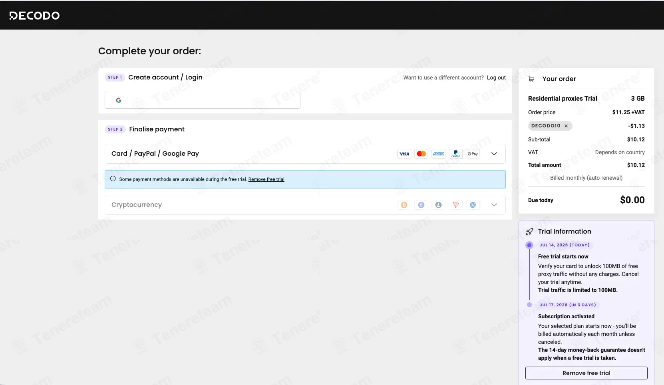Viewport: 664px width, 385px height.
Task: Click the USDC coin icon
Action: [473, 205]
